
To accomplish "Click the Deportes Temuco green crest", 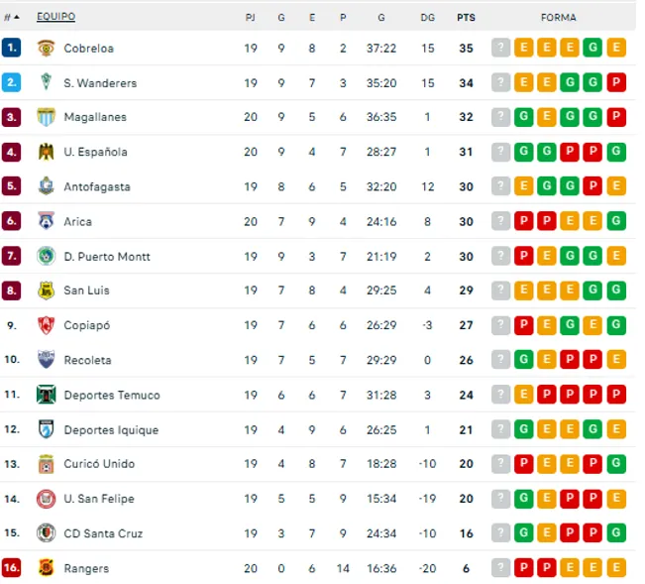I will [46, 395].
